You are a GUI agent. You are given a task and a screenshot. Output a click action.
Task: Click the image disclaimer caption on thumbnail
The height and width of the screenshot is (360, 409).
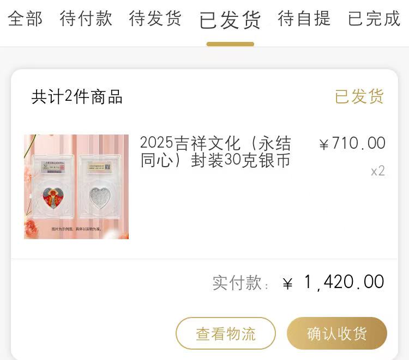[76, 229]
